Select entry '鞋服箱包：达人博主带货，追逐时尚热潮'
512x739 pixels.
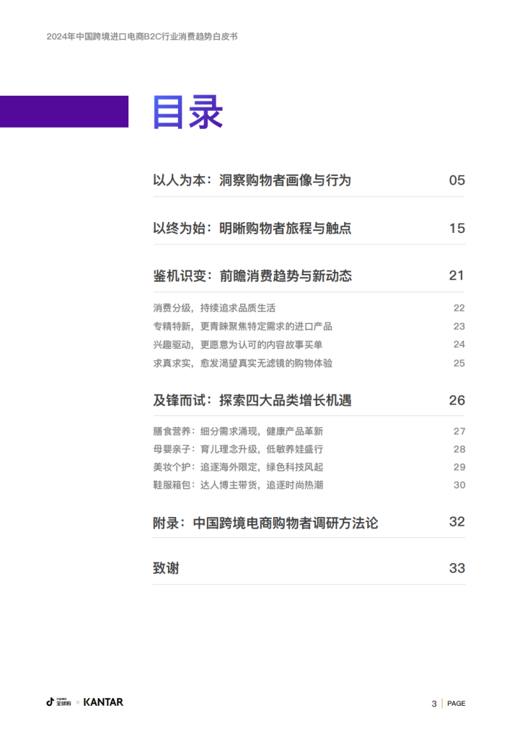tap(238, 485)
